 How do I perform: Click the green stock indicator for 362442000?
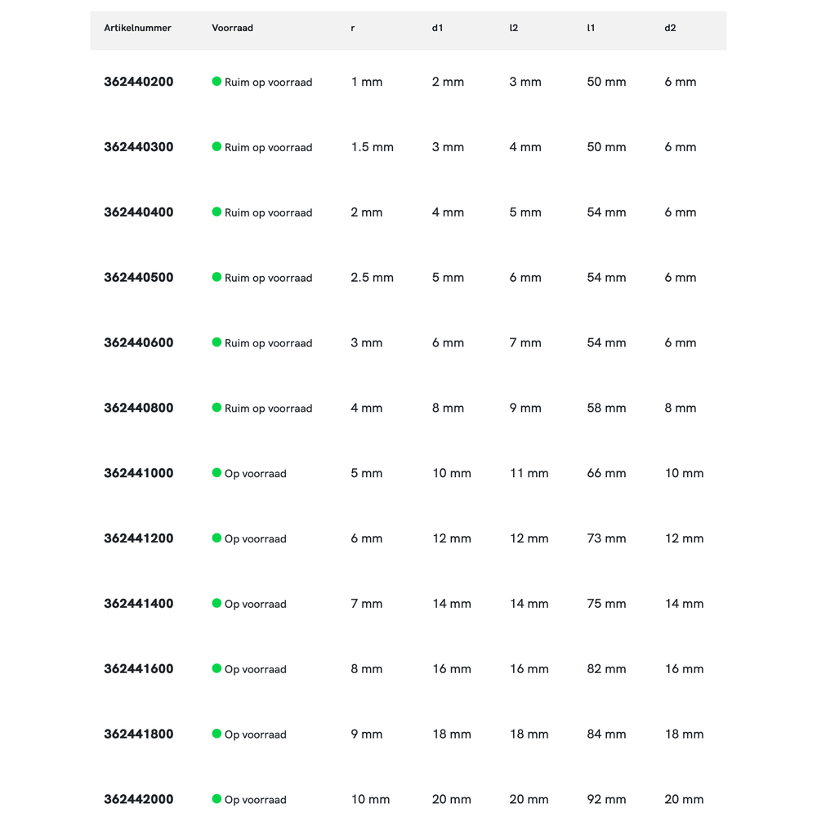click(217, 799)
